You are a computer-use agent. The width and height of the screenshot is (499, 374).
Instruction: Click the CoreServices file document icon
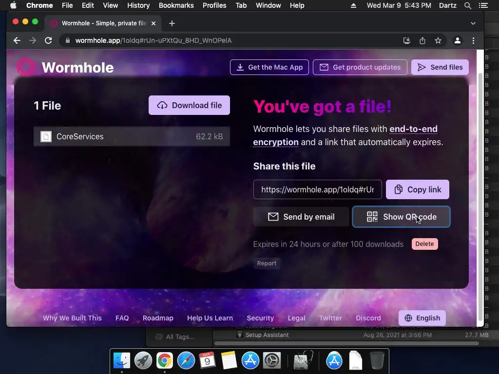coord(46,136)
